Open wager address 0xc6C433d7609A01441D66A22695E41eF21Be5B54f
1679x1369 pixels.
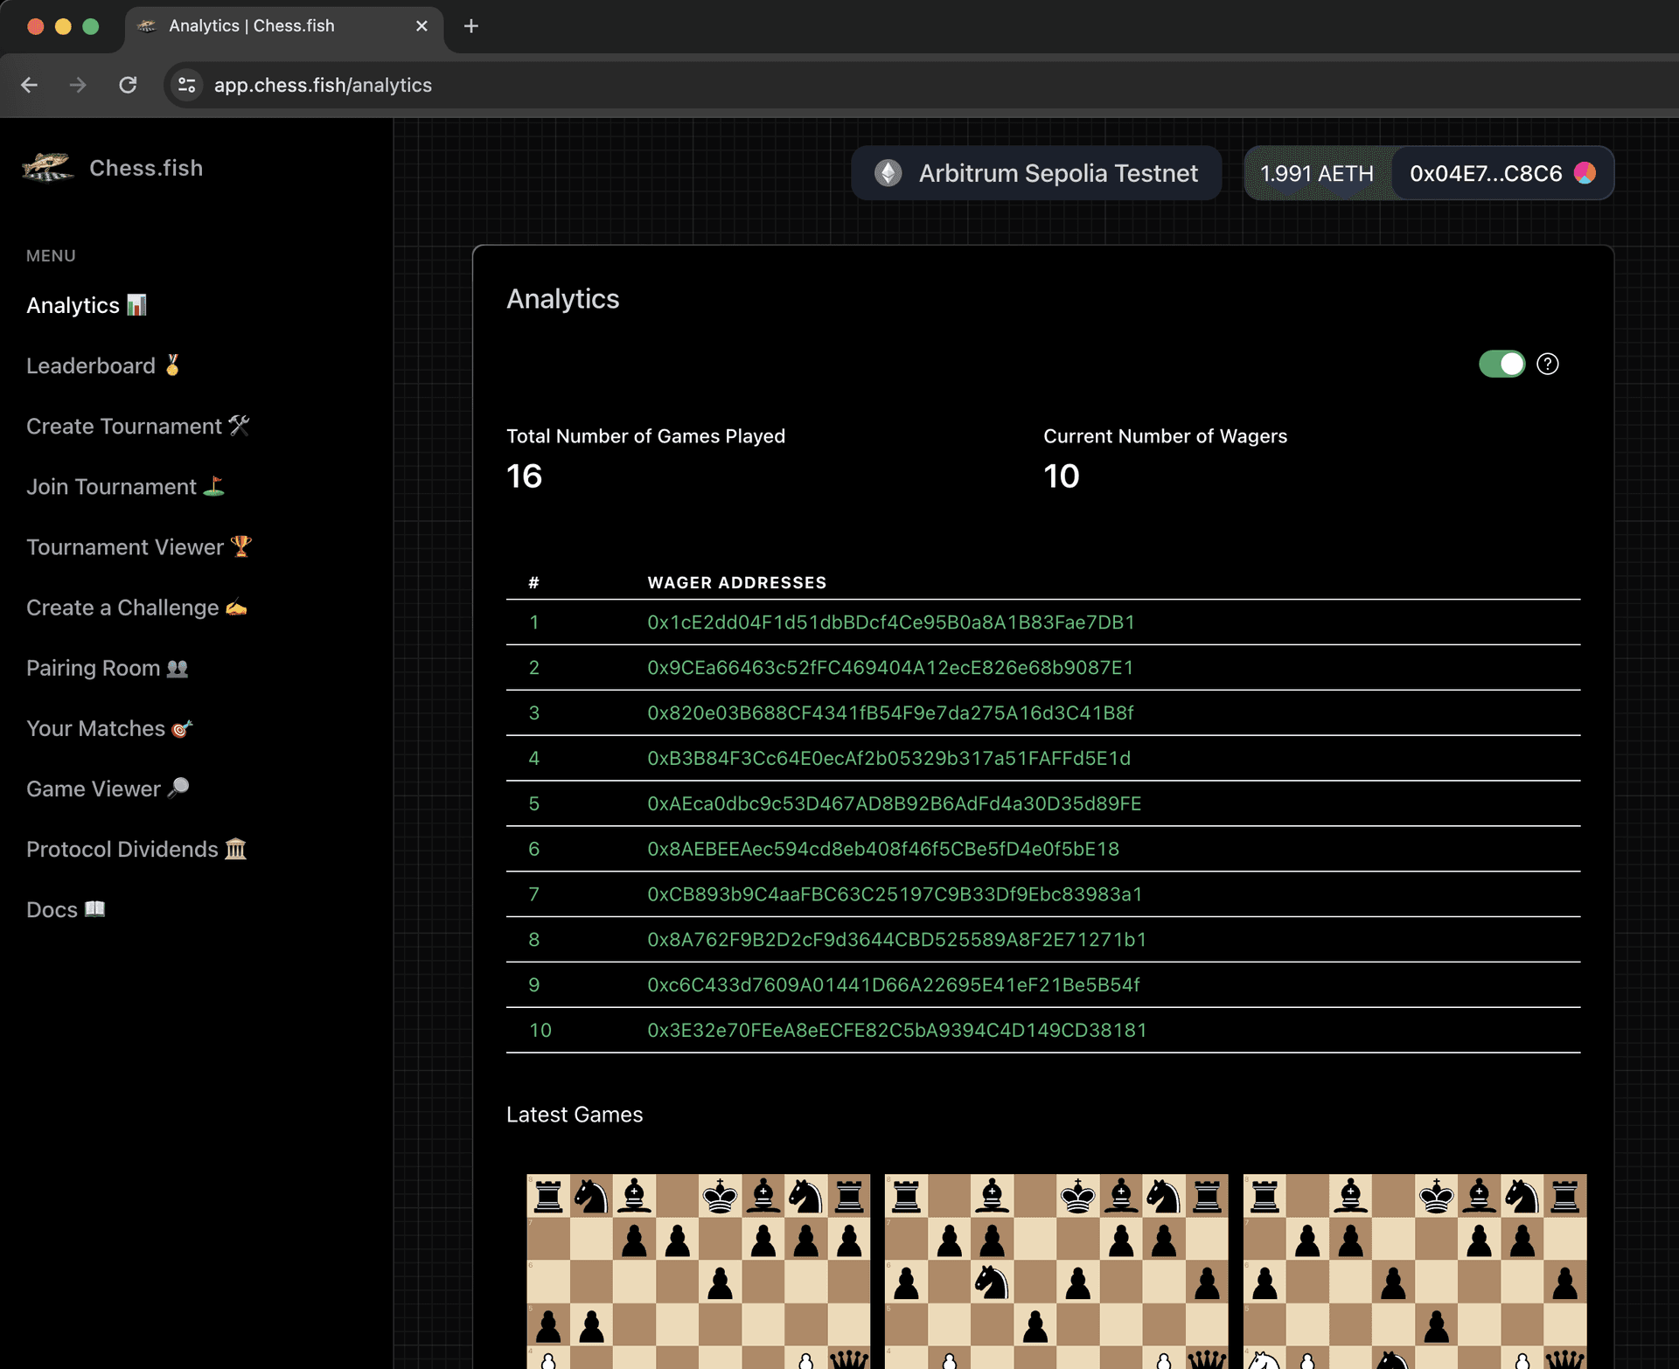pyautogui.click(x=894, y=985)
